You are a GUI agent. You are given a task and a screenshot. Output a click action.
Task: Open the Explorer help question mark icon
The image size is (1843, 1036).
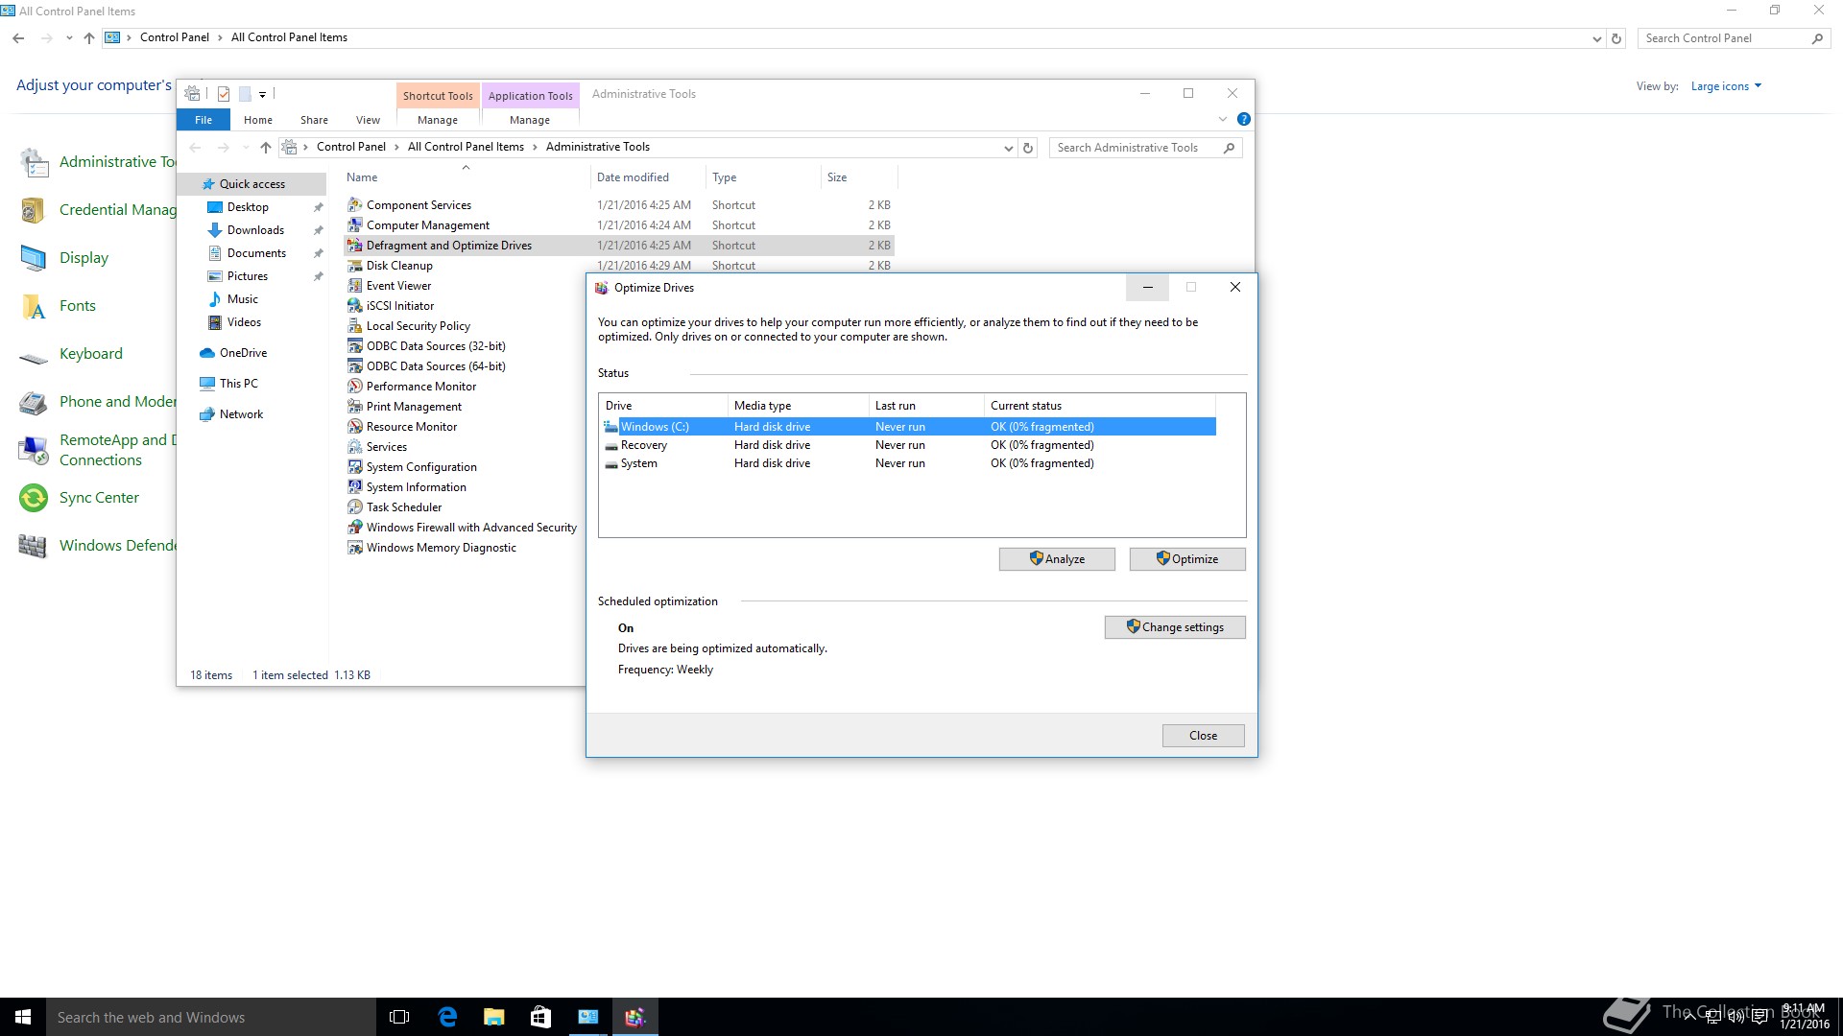1244,120
